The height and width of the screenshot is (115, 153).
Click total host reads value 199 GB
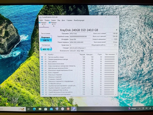point(112,34)
